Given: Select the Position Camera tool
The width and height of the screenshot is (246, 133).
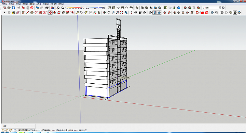Looking at the screenshot, I should (x=132, y=13).
